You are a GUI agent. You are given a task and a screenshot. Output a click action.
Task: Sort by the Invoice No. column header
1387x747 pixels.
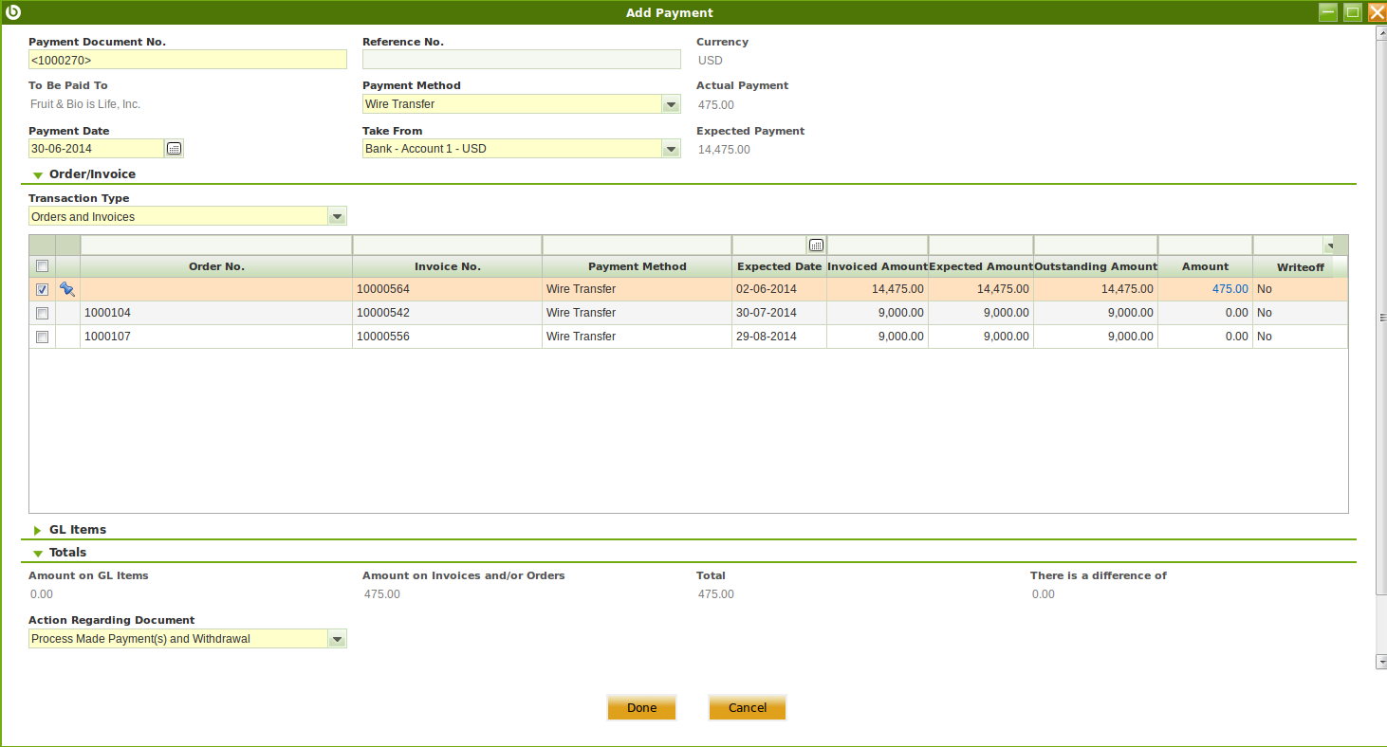click(447, 266)
